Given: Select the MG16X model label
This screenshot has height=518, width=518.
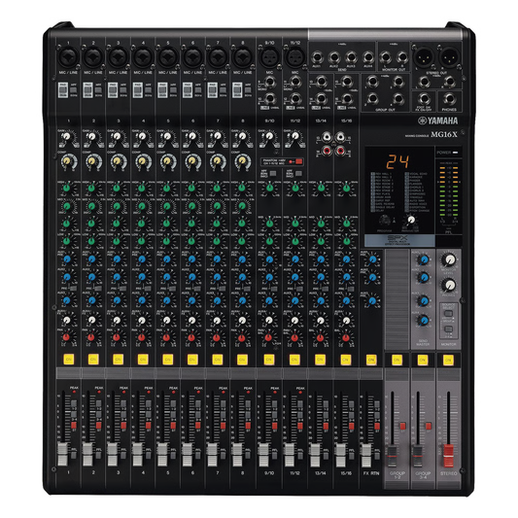Looking at the screenshot, I should pyautogui.click(x=444, y=134).
